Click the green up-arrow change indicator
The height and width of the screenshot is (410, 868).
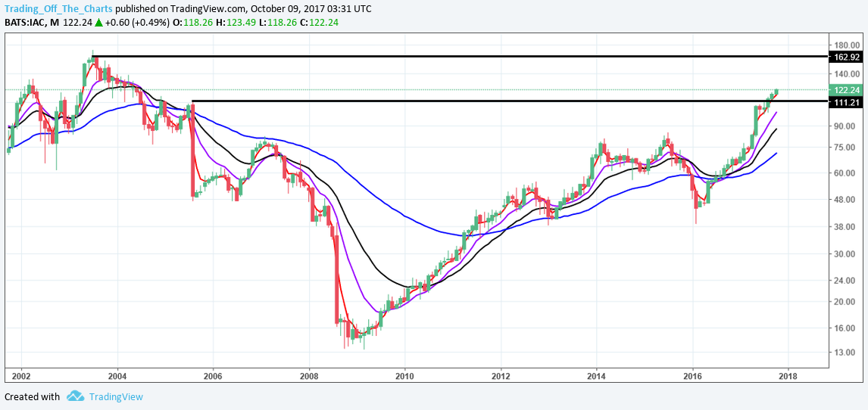[x=98, y=23]
